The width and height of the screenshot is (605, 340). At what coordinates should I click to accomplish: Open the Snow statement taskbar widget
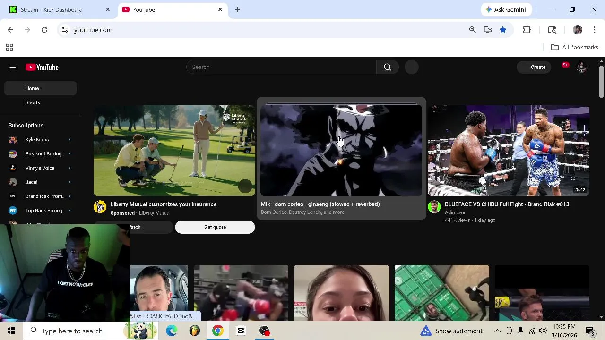tap(451, 331)
